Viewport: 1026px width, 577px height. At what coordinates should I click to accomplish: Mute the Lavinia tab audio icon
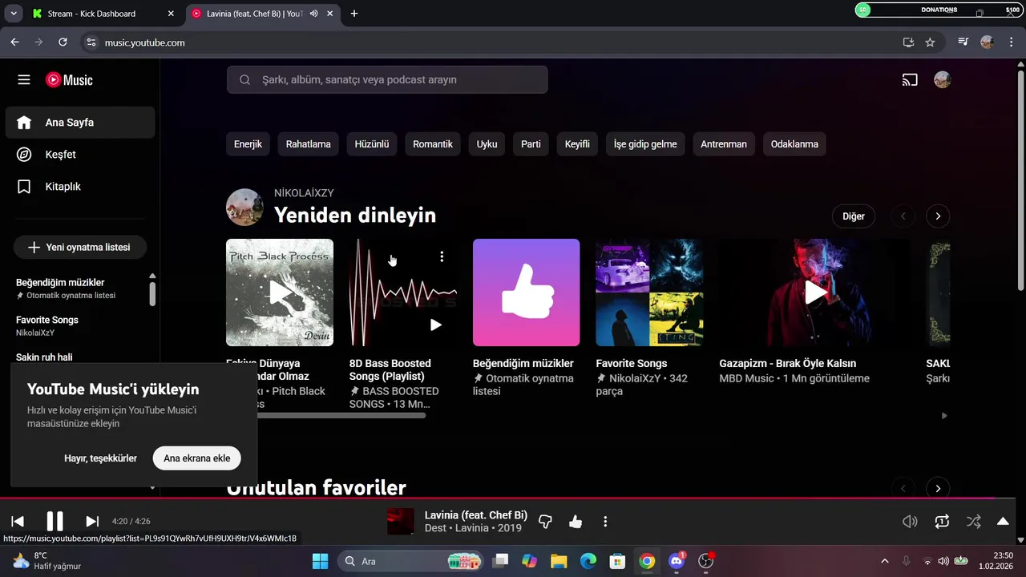pos(314,14)
